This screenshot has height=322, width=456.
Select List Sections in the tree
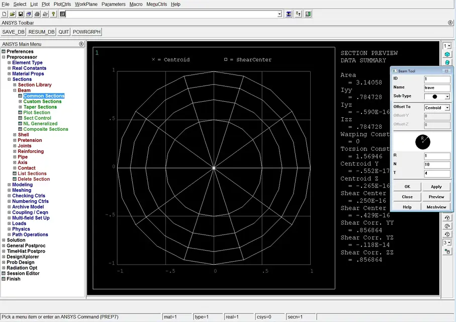coord(32,174)
